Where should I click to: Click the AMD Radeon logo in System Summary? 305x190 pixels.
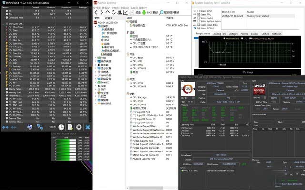[x=259, y=89]
